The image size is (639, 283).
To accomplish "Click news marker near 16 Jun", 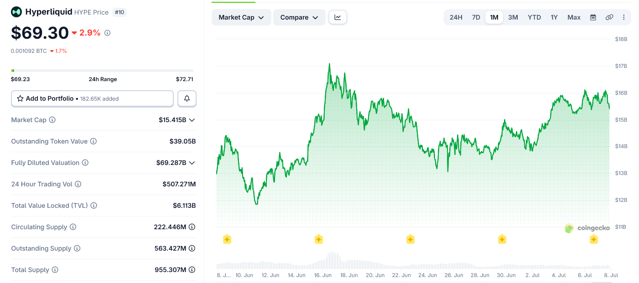I will pyautogui.click(x=319, y=239).
